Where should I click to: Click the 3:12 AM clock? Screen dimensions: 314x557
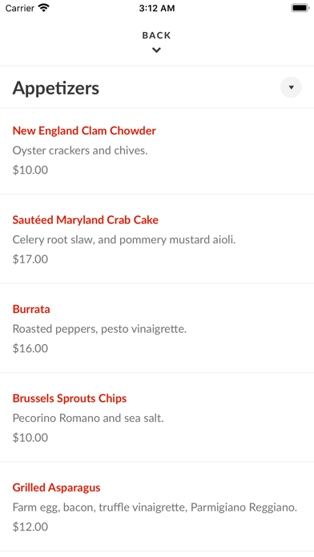pos(157,8)
